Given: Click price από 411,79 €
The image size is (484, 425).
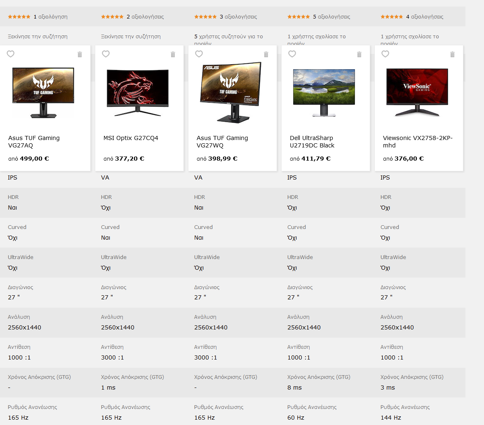Looking at the screenshot, I should [310, 159].
